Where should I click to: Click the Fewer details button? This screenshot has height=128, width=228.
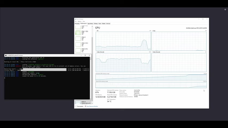pyautogui.click(x=79, y=106)
